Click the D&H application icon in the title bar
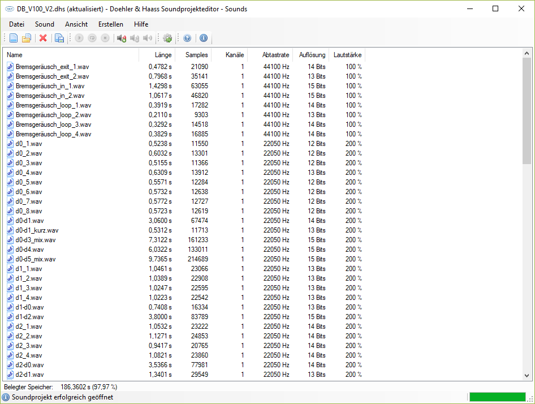The image size is (535, 404). 9,9
